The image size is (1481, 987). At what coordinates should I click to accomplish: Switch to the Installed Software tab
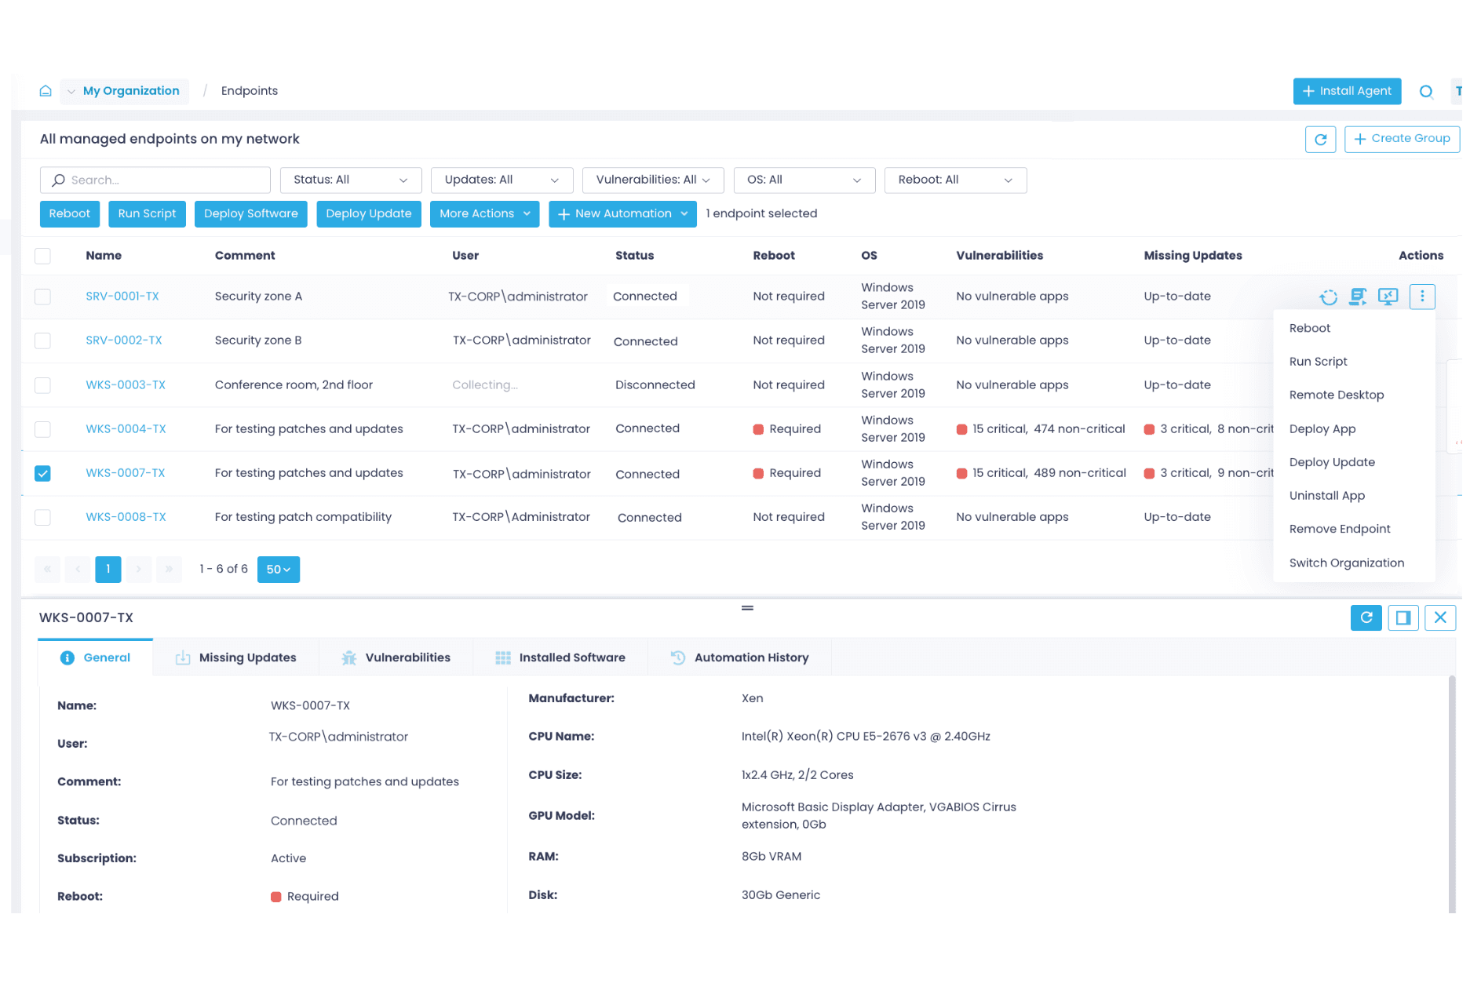[x=560, y=657]
